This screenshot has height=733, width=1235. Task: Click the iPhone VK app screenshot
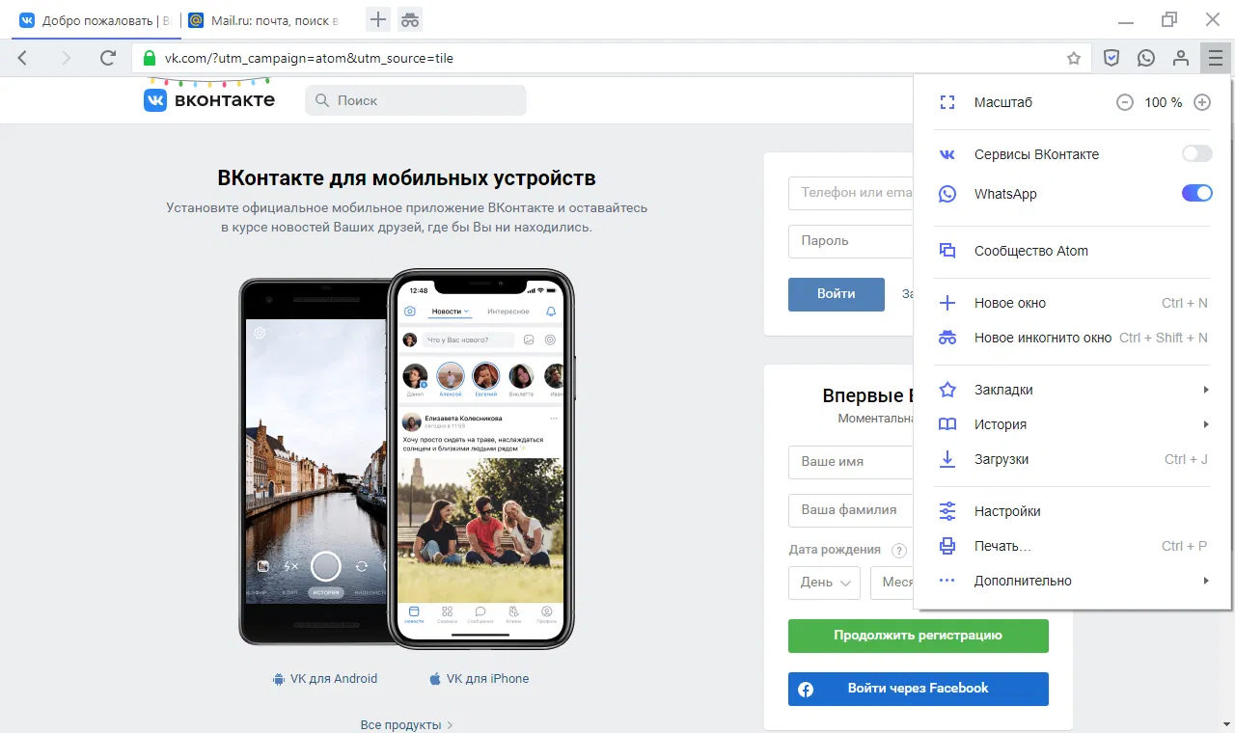[481, 459]
